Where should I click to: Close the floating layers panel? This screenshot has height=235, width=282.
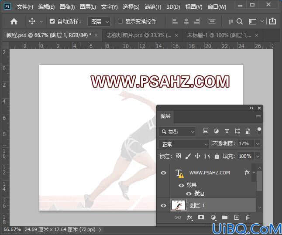point(259,108)
